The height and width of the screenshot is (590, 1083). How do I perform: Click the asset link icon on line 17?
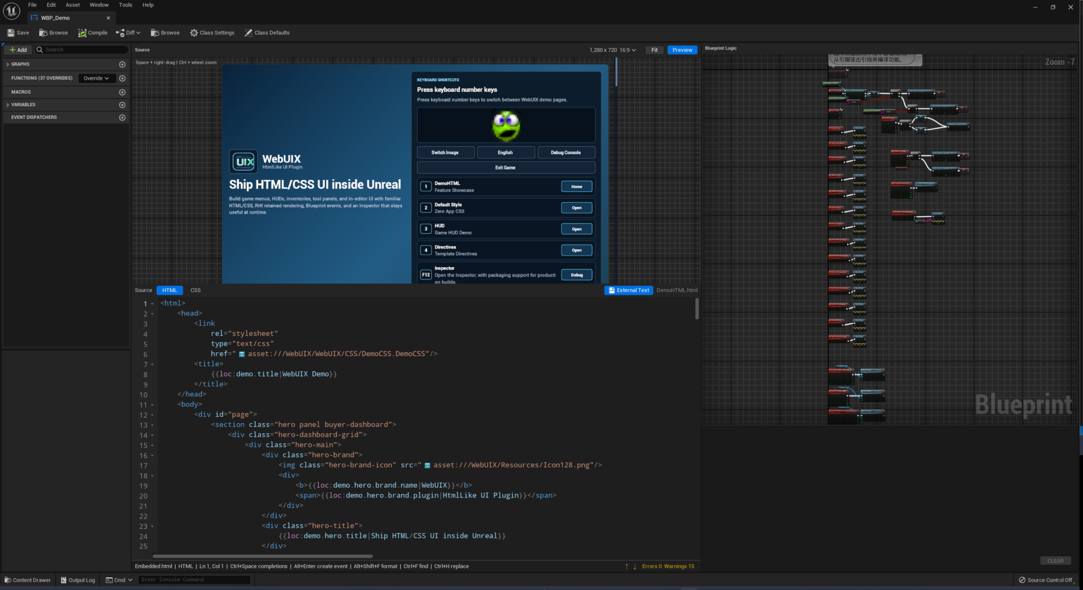pos(427,466)
